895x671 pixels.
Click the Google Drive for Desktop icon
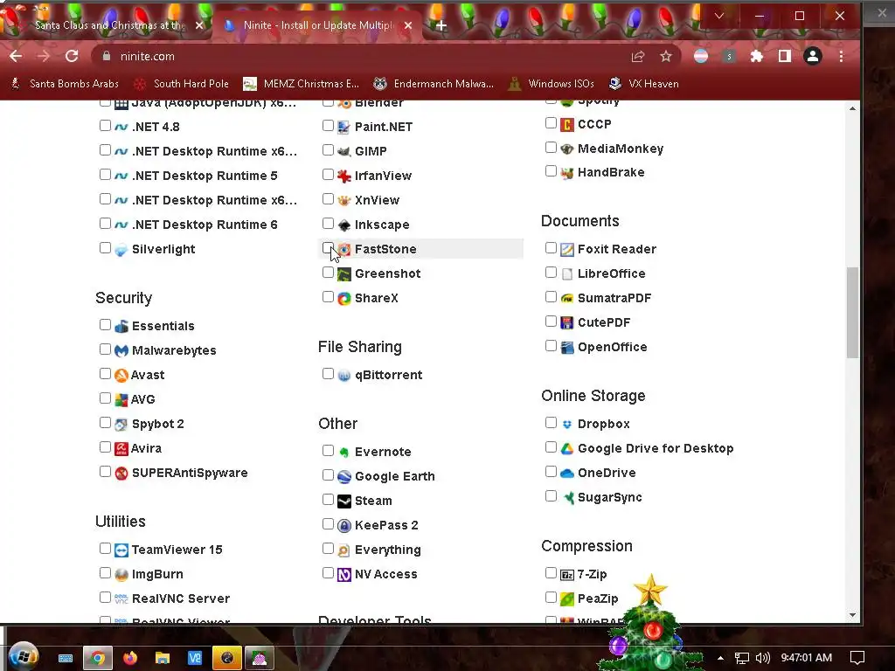tap(566, 448)
